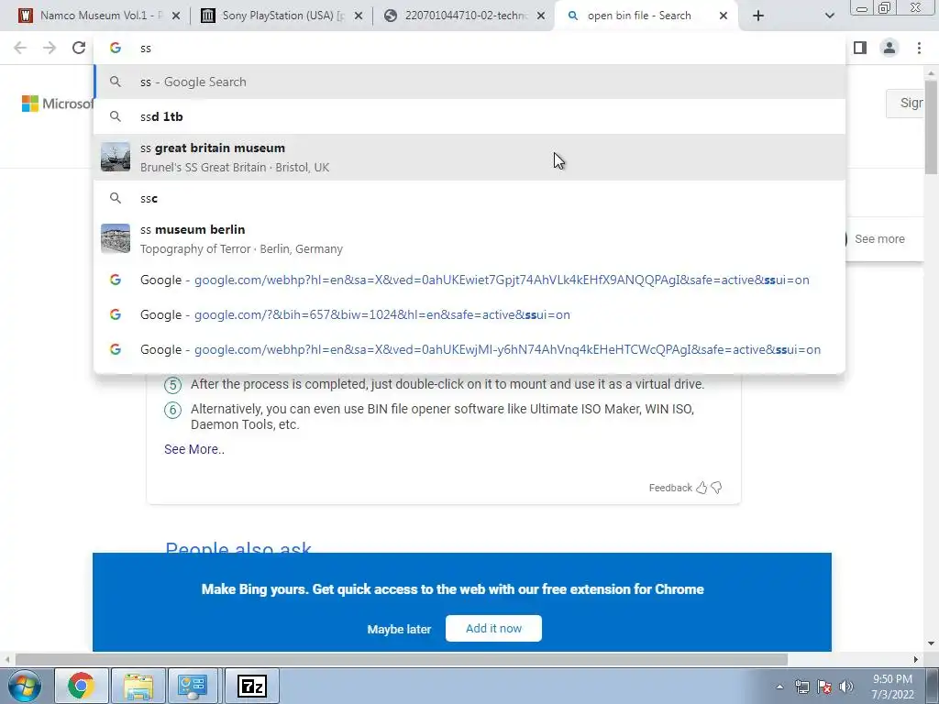
Task: Click 'Maybe later' in Bing banner
Action: (399, 630)
